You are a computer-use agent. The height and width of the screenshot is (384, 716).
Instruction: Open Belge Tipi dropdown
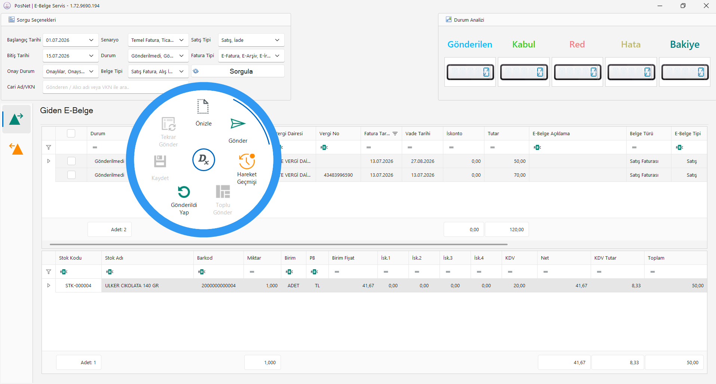pyautogui.click(x=181, y=71)
